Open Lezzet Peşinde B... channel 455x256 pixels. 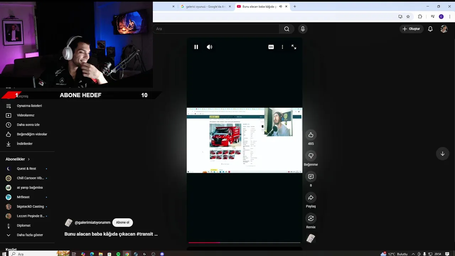tap(28, 216)
